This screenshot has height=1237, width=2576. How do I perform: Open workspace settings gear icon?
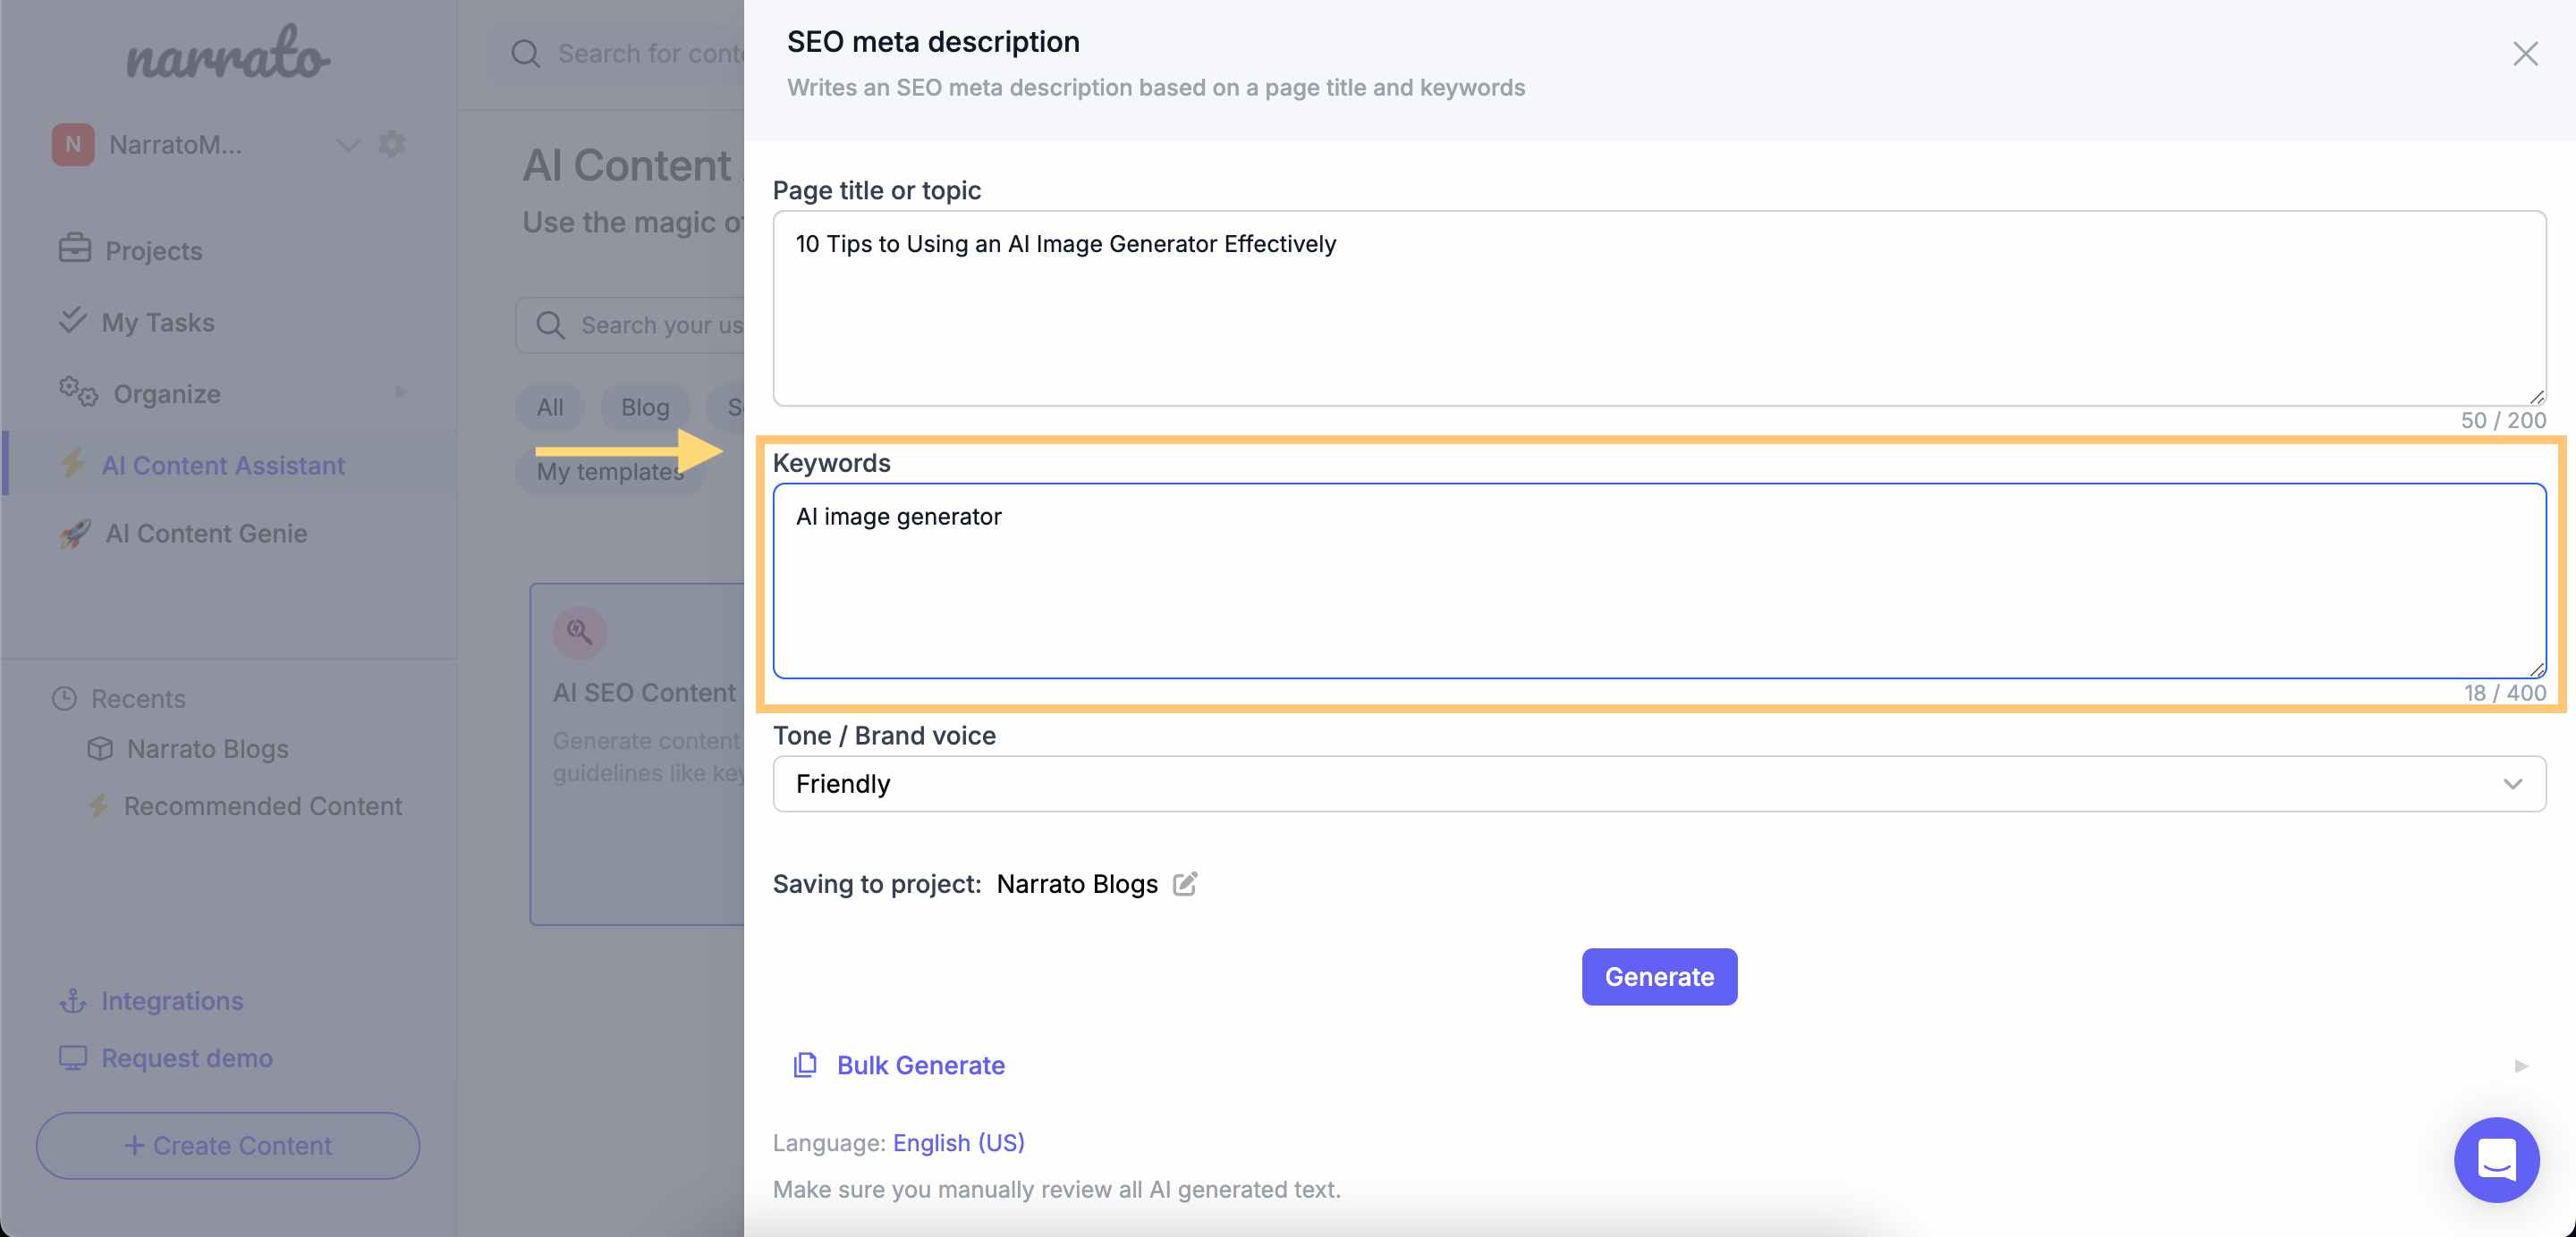pos(392,144)
